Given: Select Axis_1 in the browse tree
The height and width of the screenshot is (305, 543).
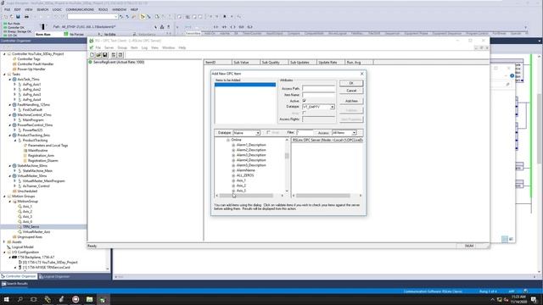Looking at the screenshot, I should (x=241, y=180).
